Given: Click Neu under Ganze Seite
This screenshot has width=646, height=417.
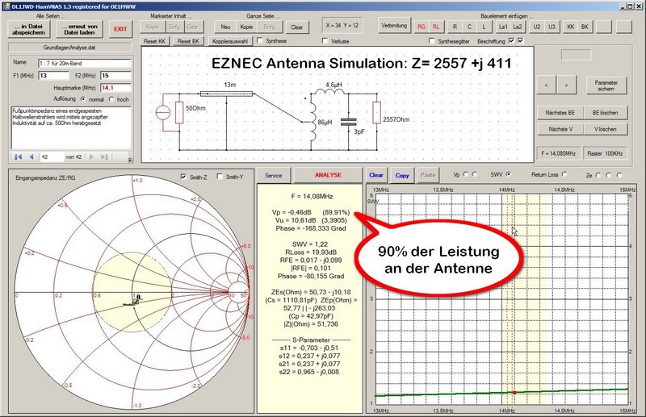Looking at the screenshot, I should click(x=225, y=27).
